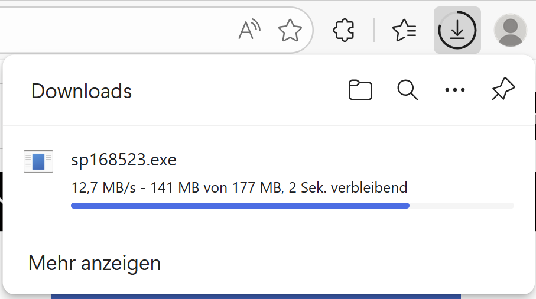Click the download speed text 12,7 MB/s

103,188
